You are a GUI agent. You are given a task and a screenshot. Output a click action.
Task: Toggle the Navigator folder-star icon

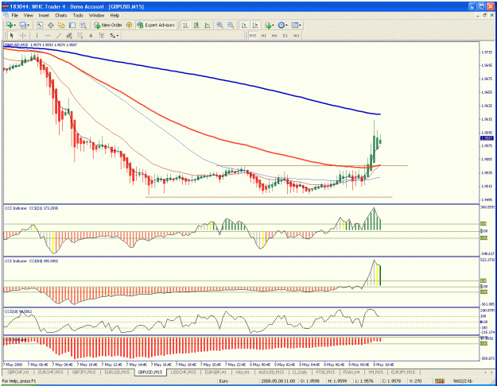[61, 25]
